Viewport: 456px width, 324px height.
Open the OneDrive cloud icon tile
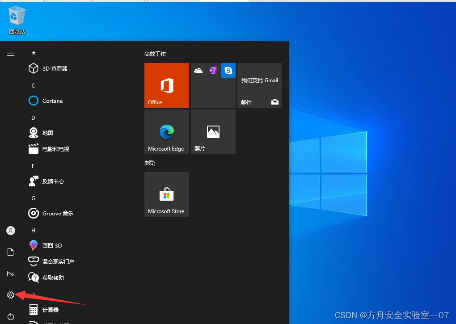coord(198,70)
